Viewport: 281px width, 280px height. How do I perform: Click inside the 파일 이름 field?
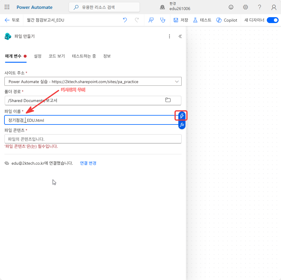click(x=91, y=120)
